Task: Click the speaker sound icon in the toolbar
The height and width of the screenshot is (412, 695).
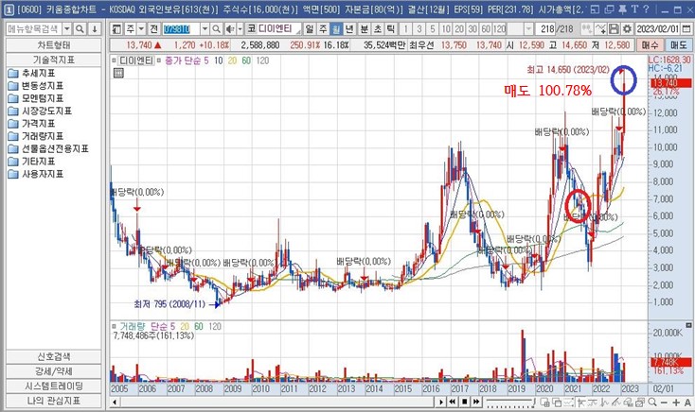Action: click(x=229, y=29)
